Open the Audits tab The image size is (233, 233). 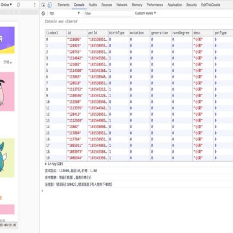coord(93,5)
